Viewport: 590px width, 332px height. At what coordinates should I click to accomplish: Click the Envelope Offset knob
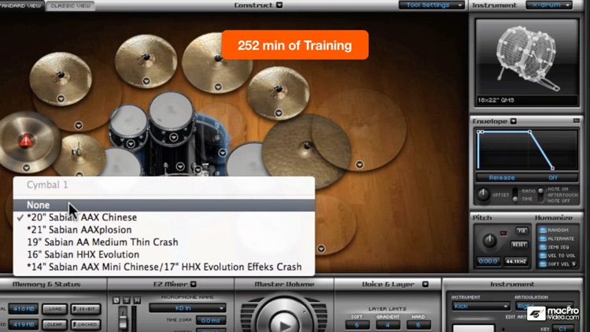coord(483,194)
